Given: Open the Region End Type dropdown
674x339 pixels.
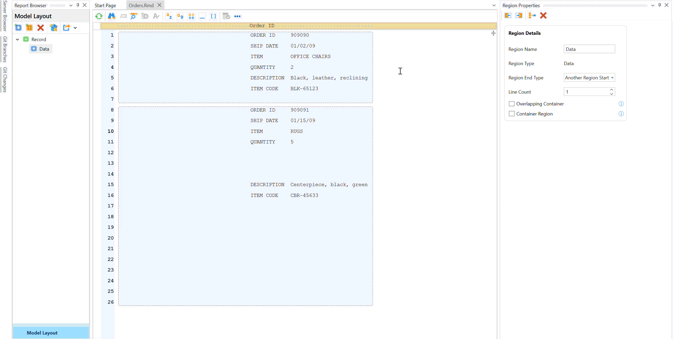Looking at the screenshot, I should (x=589, y=78).
